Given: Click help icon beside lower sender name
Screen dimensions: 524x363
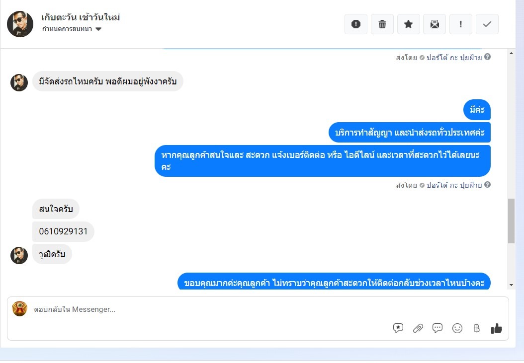Looking at the screenshot, I should 488,184.
